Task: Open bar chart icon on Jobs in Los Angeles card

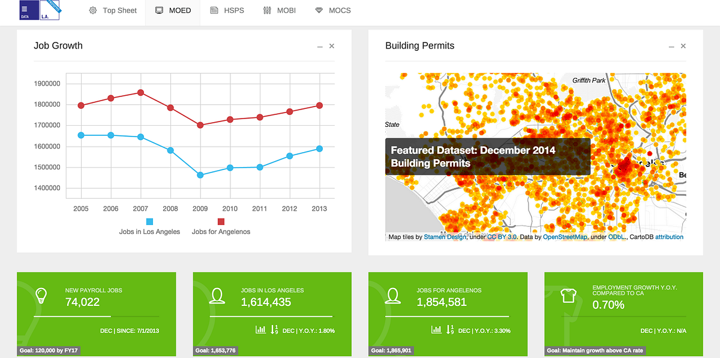Action: (260, 329)
